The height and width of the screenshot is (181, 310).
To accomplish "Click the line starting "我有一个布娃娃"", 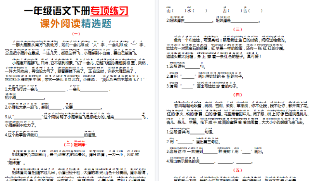I will (x=230, y=40).
